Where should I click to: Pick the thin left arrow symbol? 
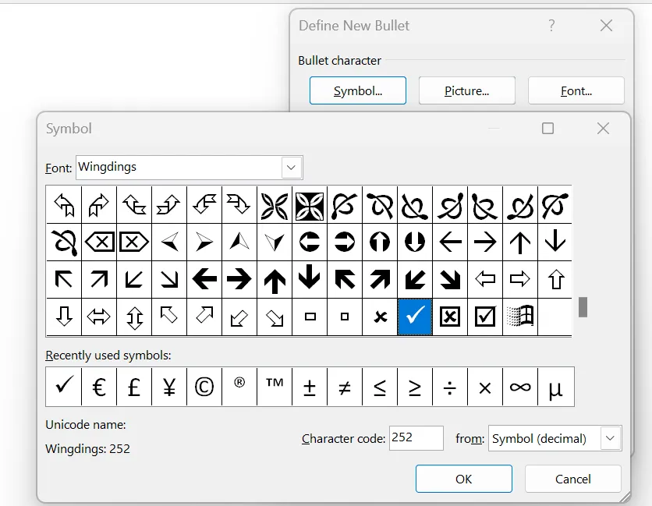pyautogui.click(x=450, y=242)
